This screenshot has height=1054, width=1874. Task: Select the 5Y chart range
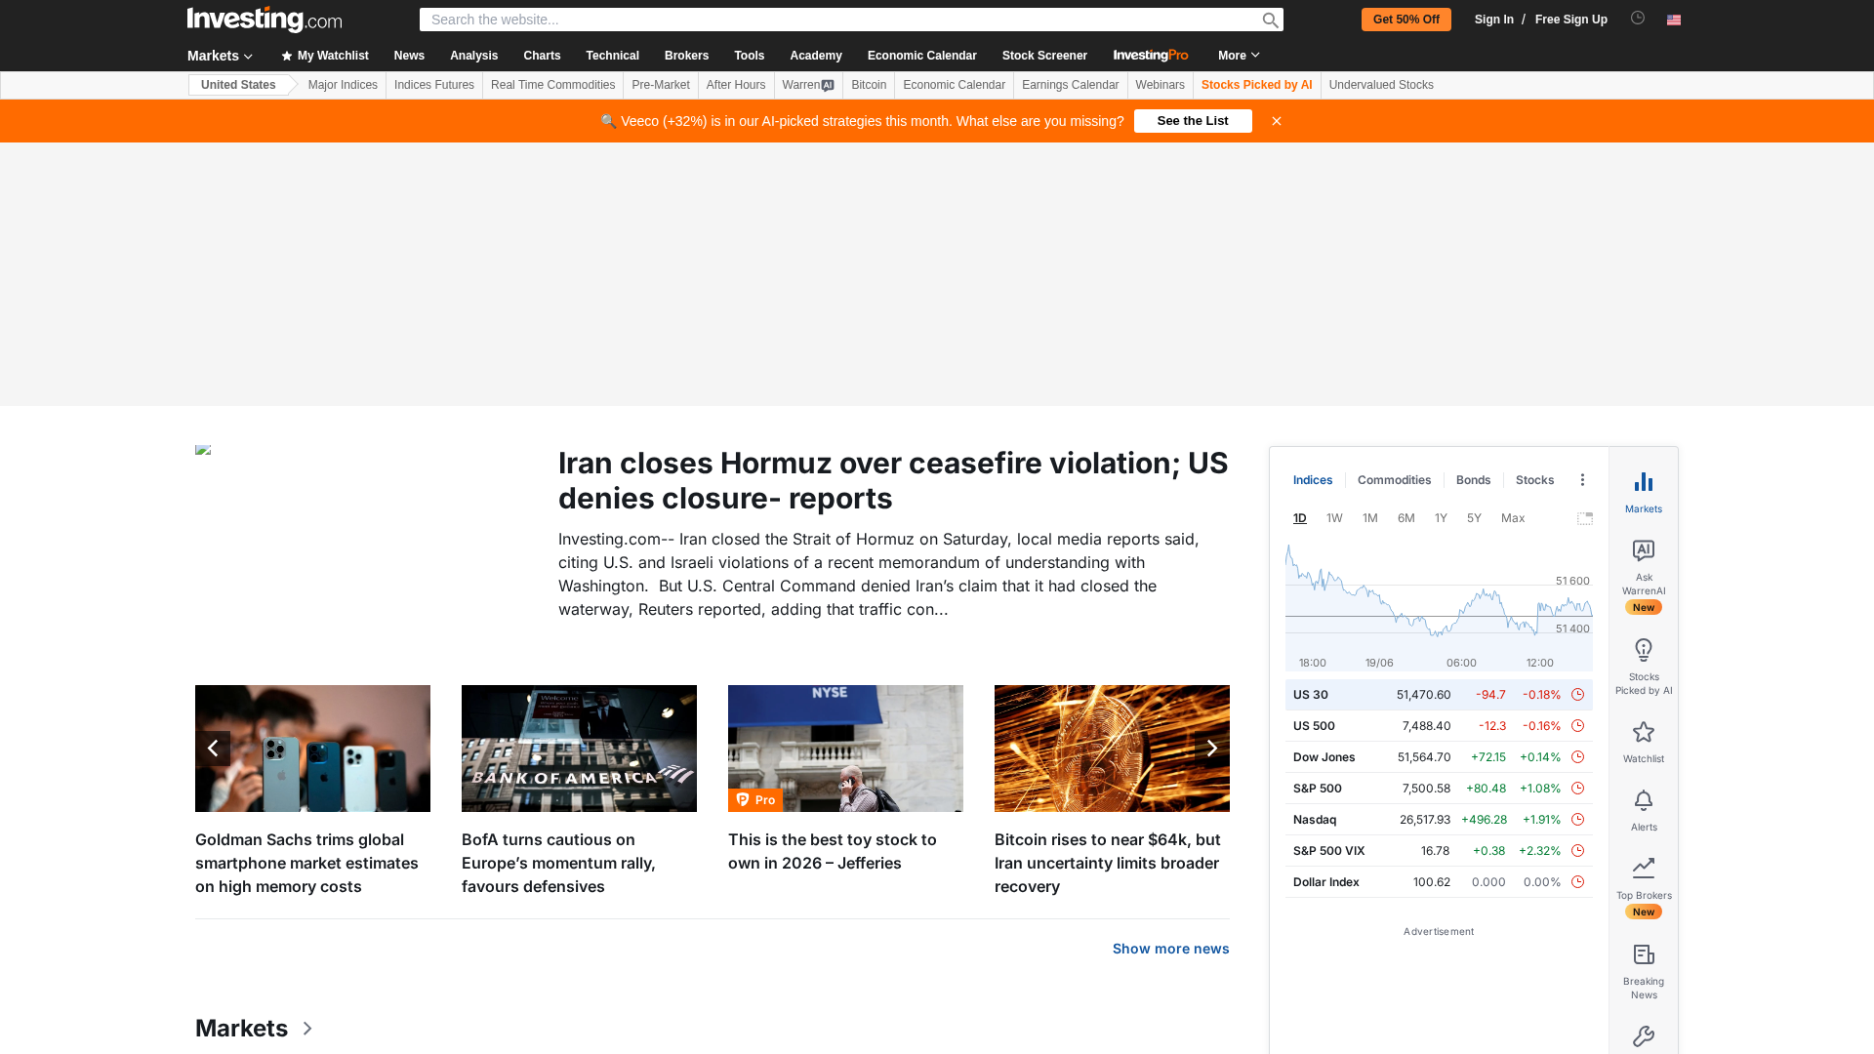tap(1474, 518)
